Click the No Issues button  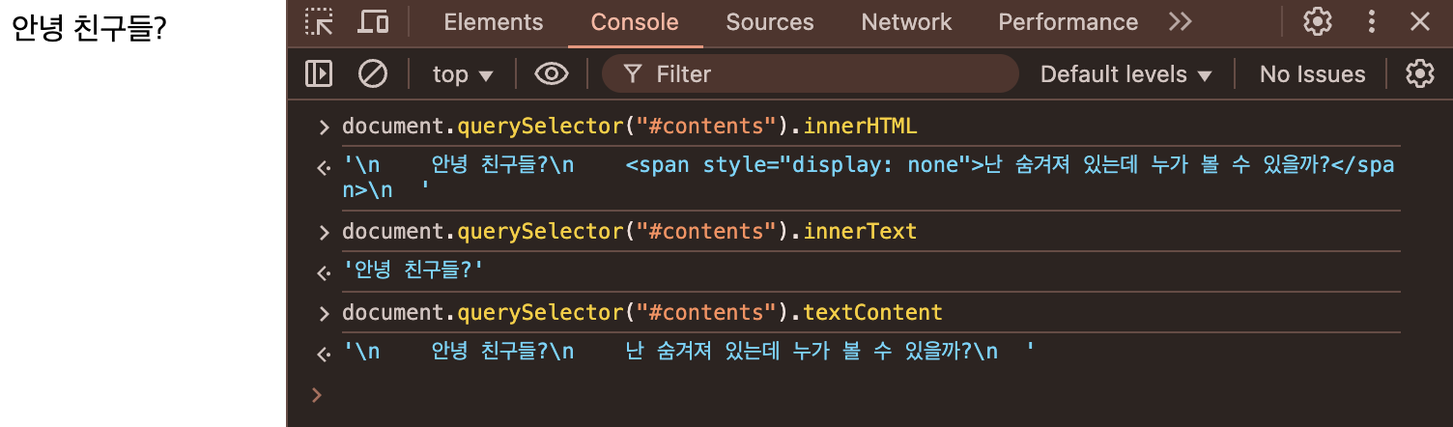click(1312, 74)
